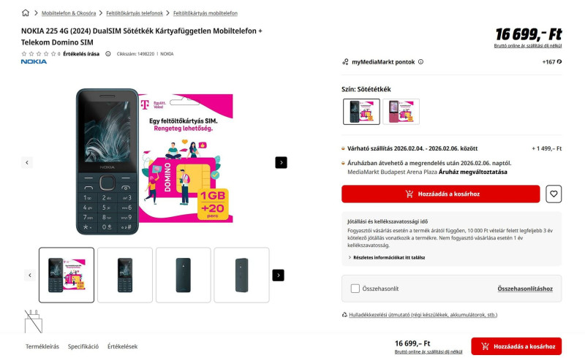Select the back-view phone thumbnail

[x=184, y=275]
